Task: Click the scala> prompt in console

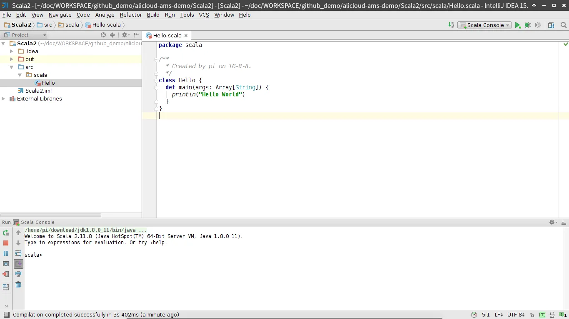Action: click(x=33, y=255)
